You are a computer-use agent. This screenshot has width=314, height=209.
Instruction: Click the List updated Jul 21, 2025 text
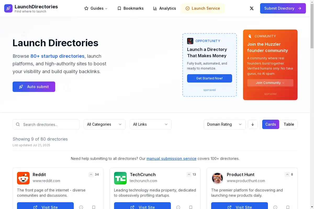coord(31,145)
